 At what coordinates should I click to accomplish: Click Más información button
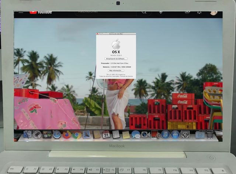coord(116,70)
